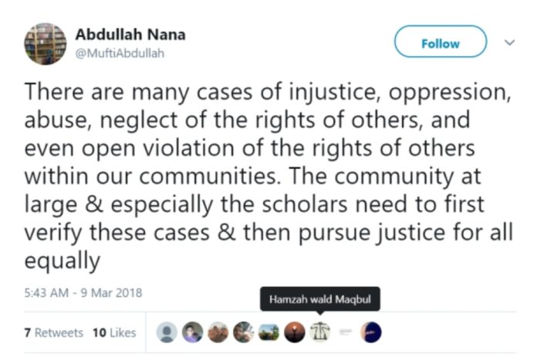Open the fourth liker avatar showing a selfie
Viewport: 537px width, 360px height.
click(244, 332)
